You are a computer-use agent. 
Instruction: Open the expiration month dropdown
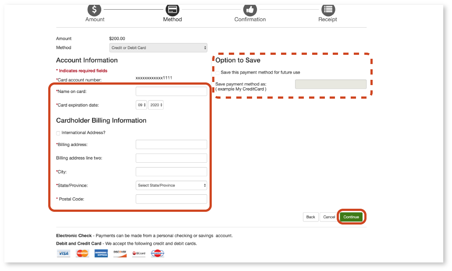141,105
